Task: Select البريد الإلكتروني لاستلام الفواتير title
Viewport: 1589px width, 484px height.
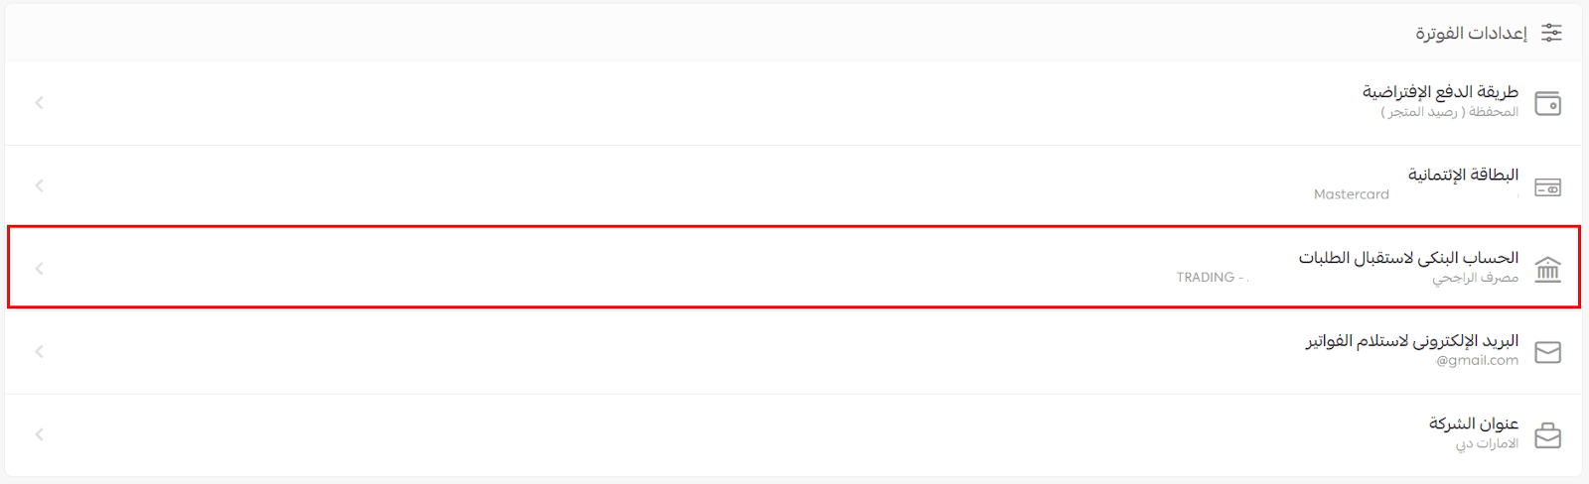Action: 1411,341
